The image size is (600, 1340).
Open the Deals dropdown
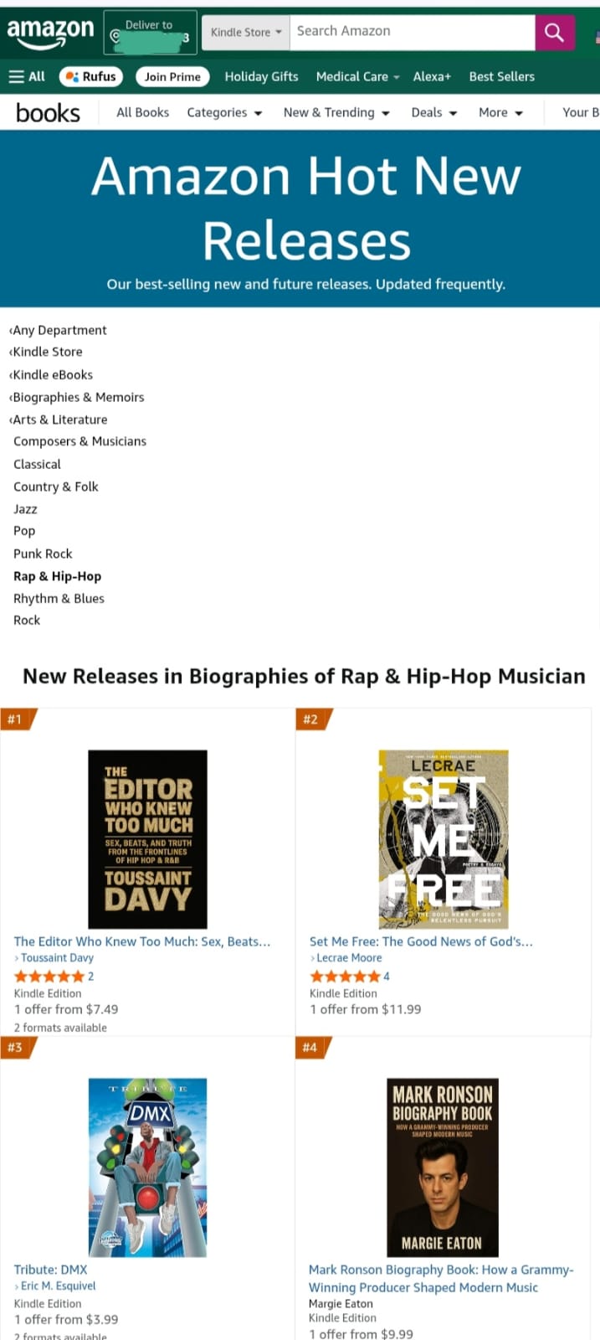click(433, 112)
